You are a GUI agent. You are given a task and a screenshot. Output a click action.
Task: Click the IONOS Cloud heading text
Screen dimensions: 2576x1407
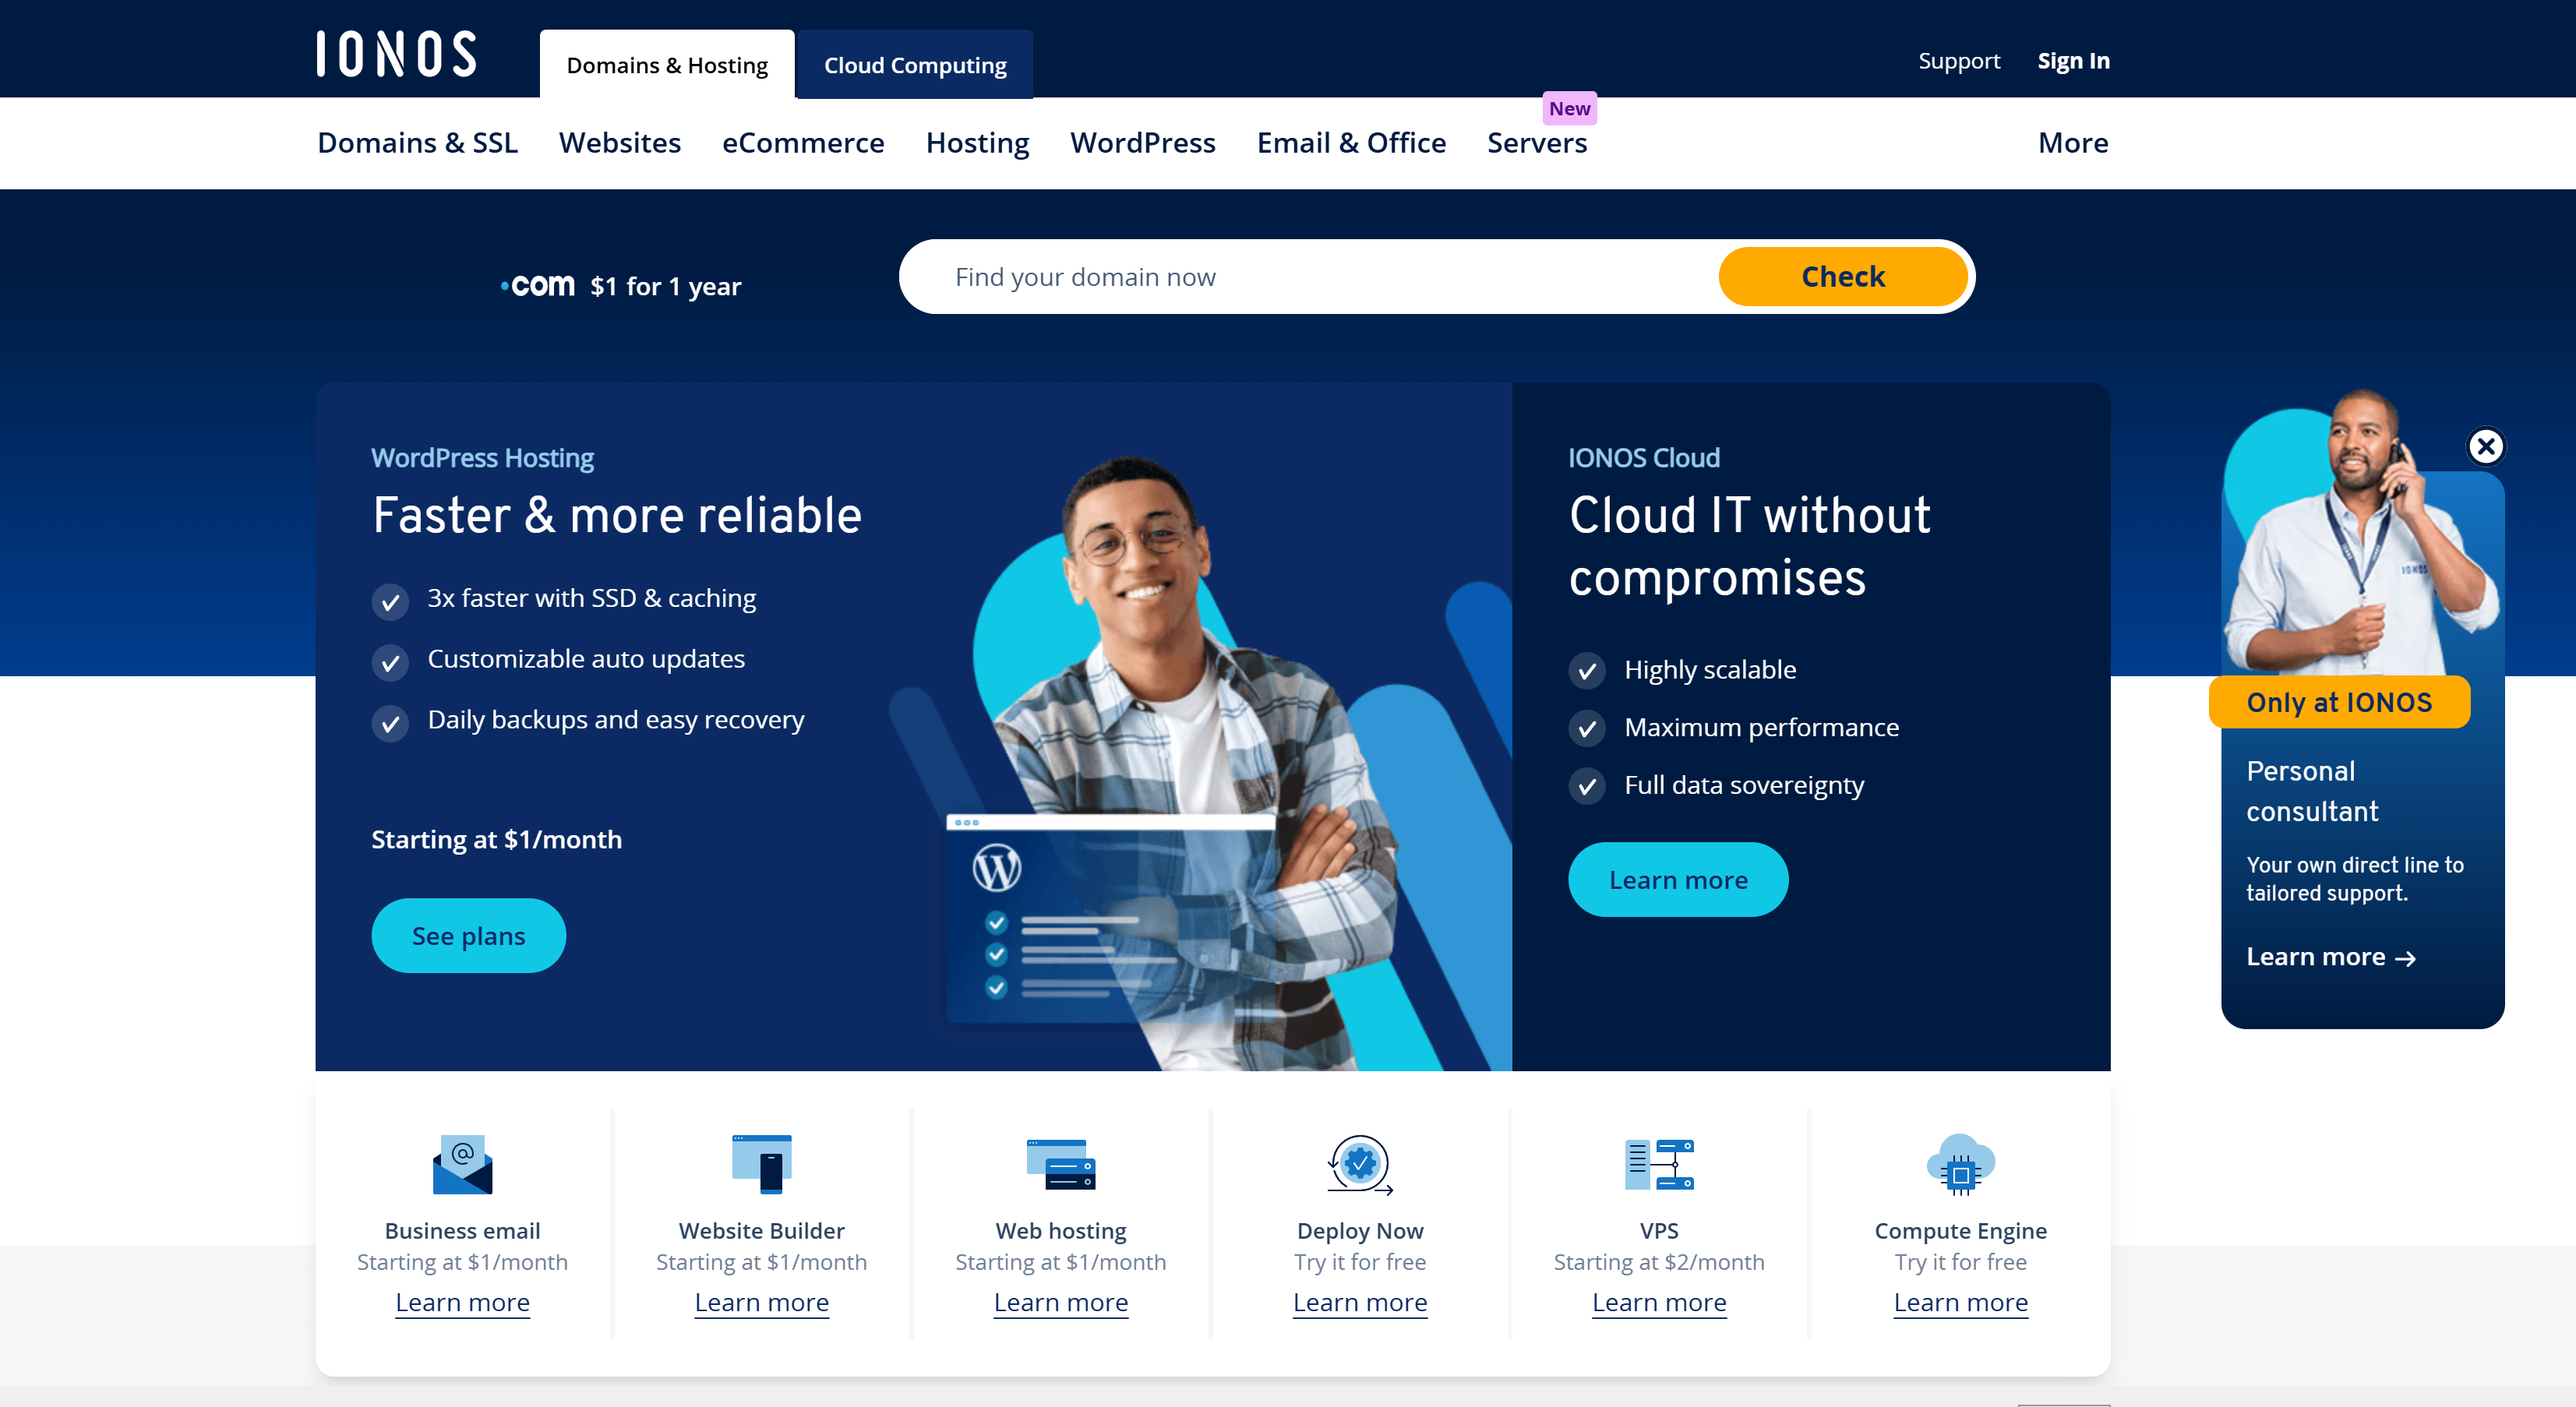[1644, 458]
